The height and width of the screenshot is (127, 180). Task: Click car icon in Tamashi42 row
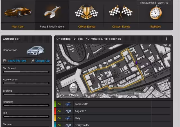(x=68, y=104)
